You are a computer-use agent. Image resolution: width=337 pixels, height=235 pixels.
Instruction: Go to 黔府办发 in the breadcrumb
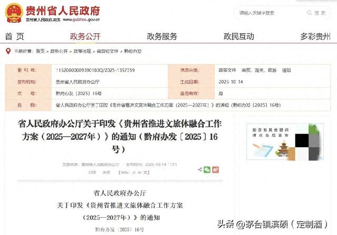(133, 52)
